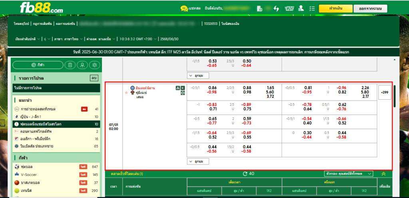This screenshot has height=198, width=409.
Task: Favorite the Inter Milan match with star
Action: (127, 92)
